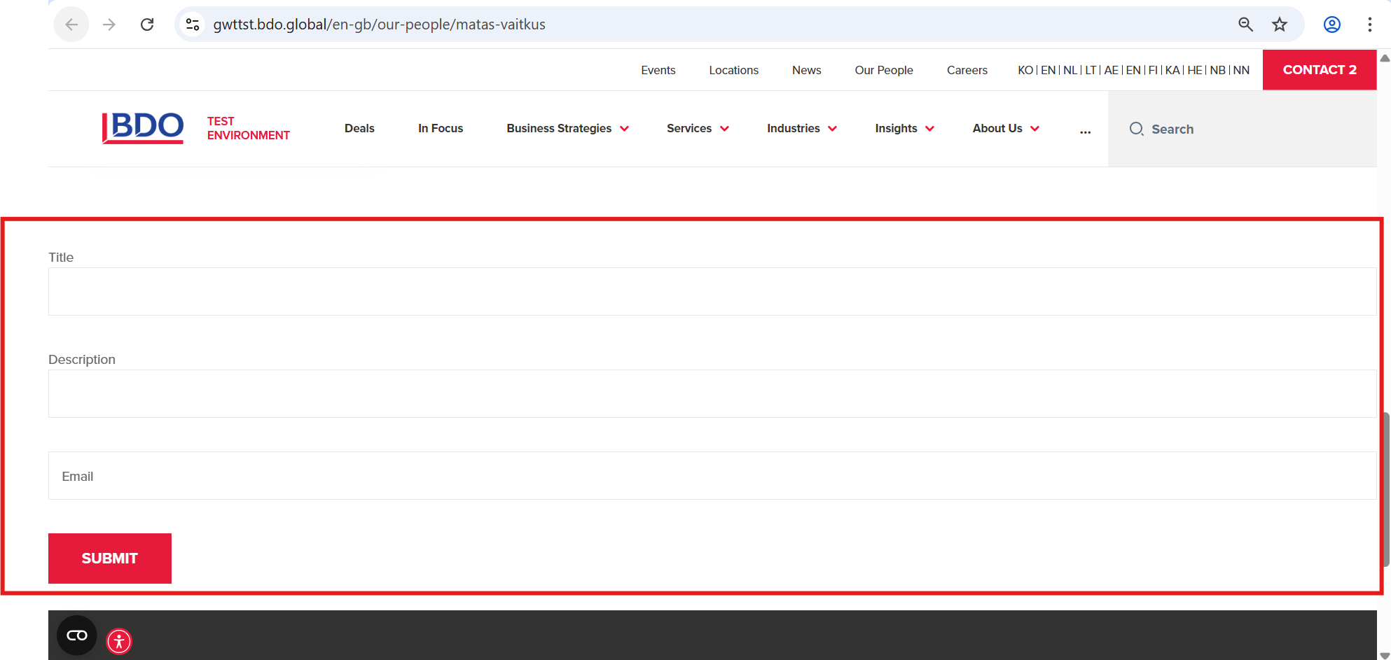Switch language to FI

(x=1153, y=70)
